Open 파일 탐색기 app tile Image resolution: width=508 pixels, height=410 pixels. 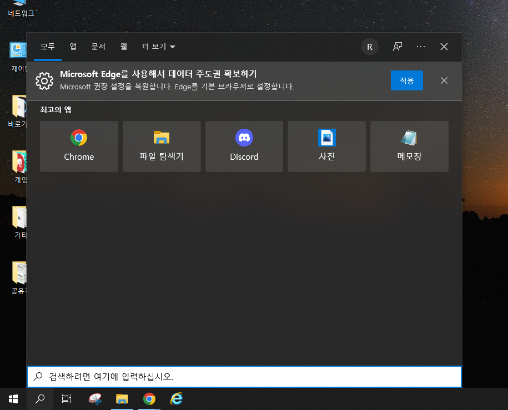coord(162,146)
